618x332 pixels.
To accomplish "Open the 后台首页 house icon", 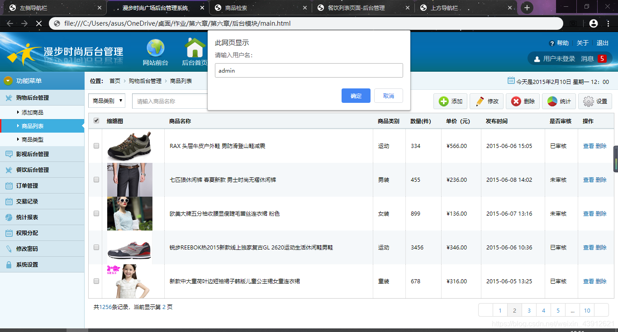I will (195, 47).
